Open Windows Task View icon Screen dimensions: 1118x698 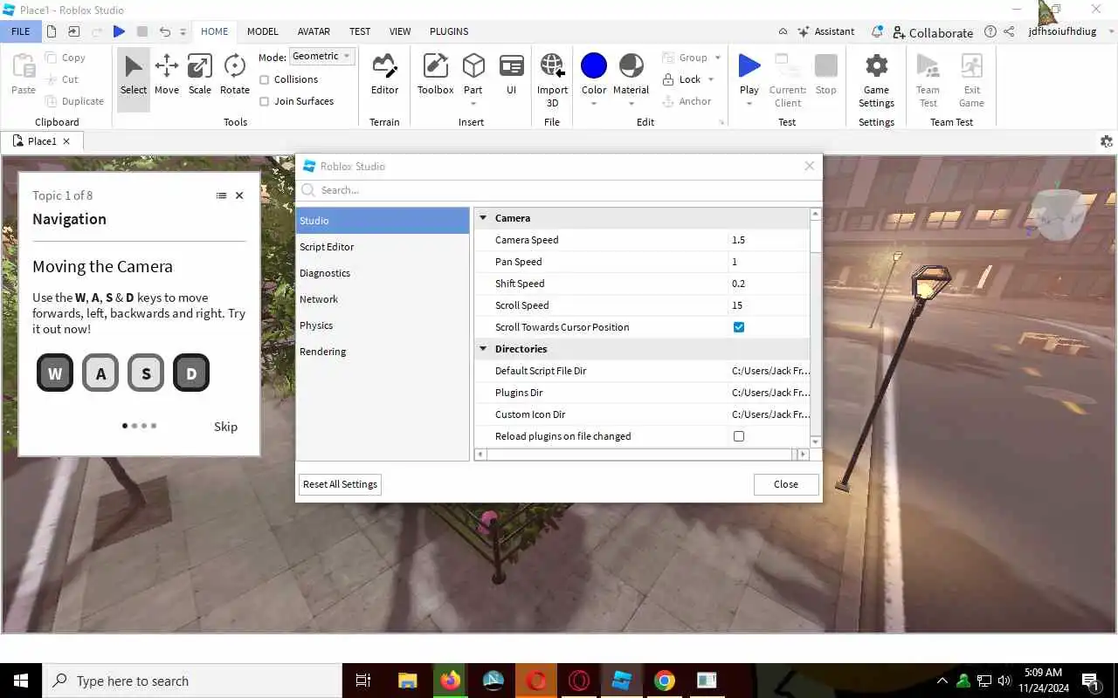tap(363, 681)
